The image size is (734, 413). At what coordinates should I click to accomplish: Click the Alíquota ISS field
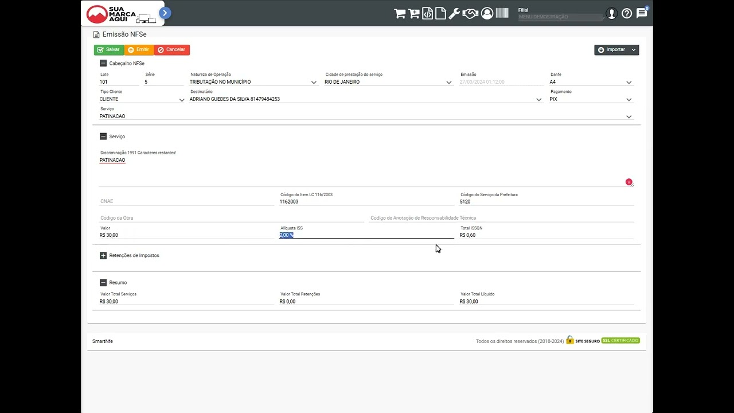pos(366,235)
